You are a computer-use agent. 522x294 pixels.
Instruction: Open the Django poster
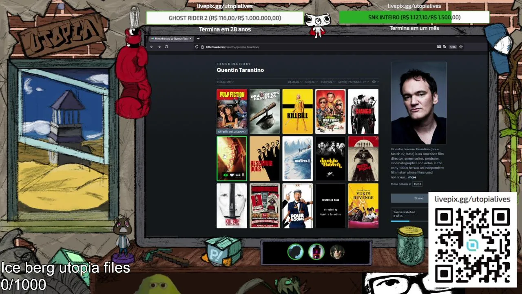click(363, 111)
